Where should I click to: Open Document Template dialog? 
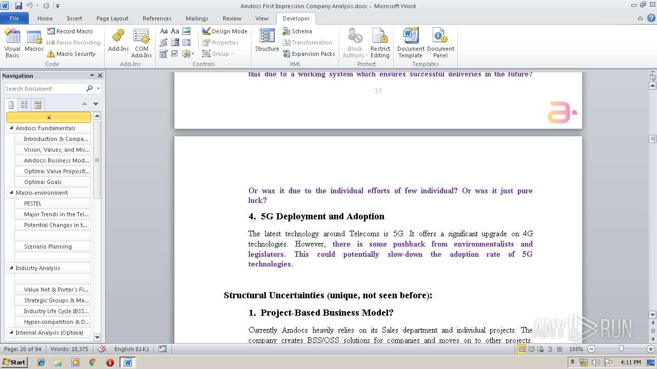[x=411, y=44]
